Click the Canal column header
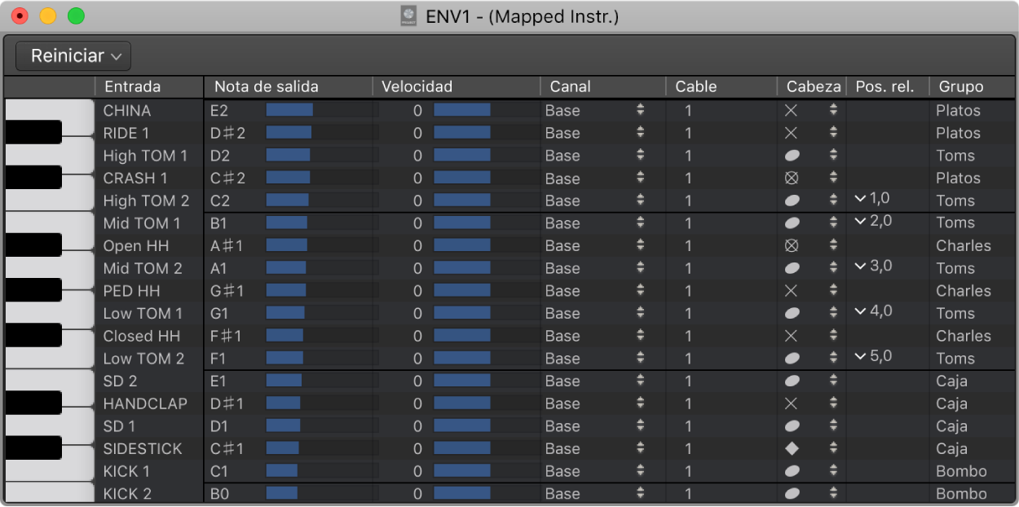This screenshot has height=507, width=1019. 571,86
